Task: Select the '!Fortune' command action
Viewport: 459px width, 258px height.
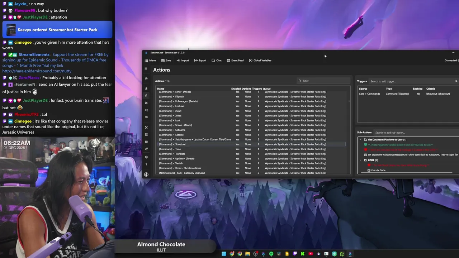Action: point(252,106)
